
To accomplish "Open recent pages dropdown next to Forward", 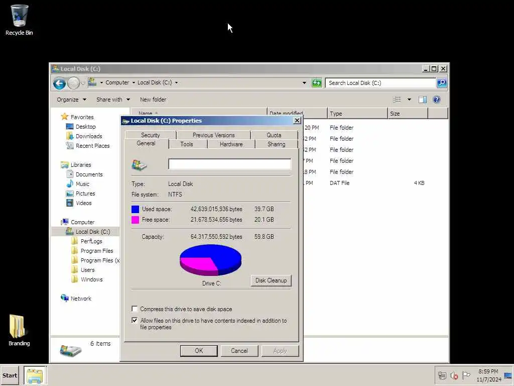I will pos(83,83).
